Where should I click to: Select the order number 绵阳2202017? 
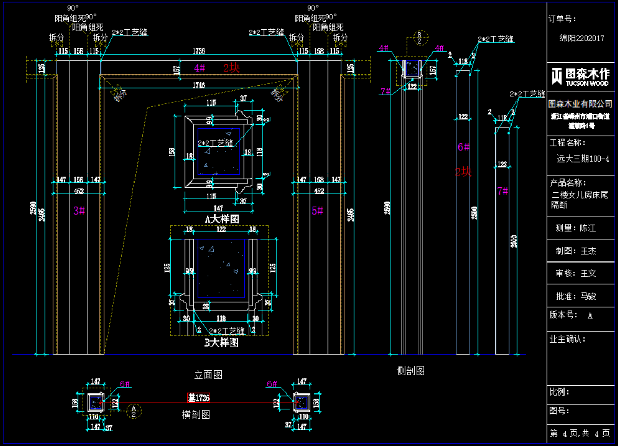click(582, 38)
